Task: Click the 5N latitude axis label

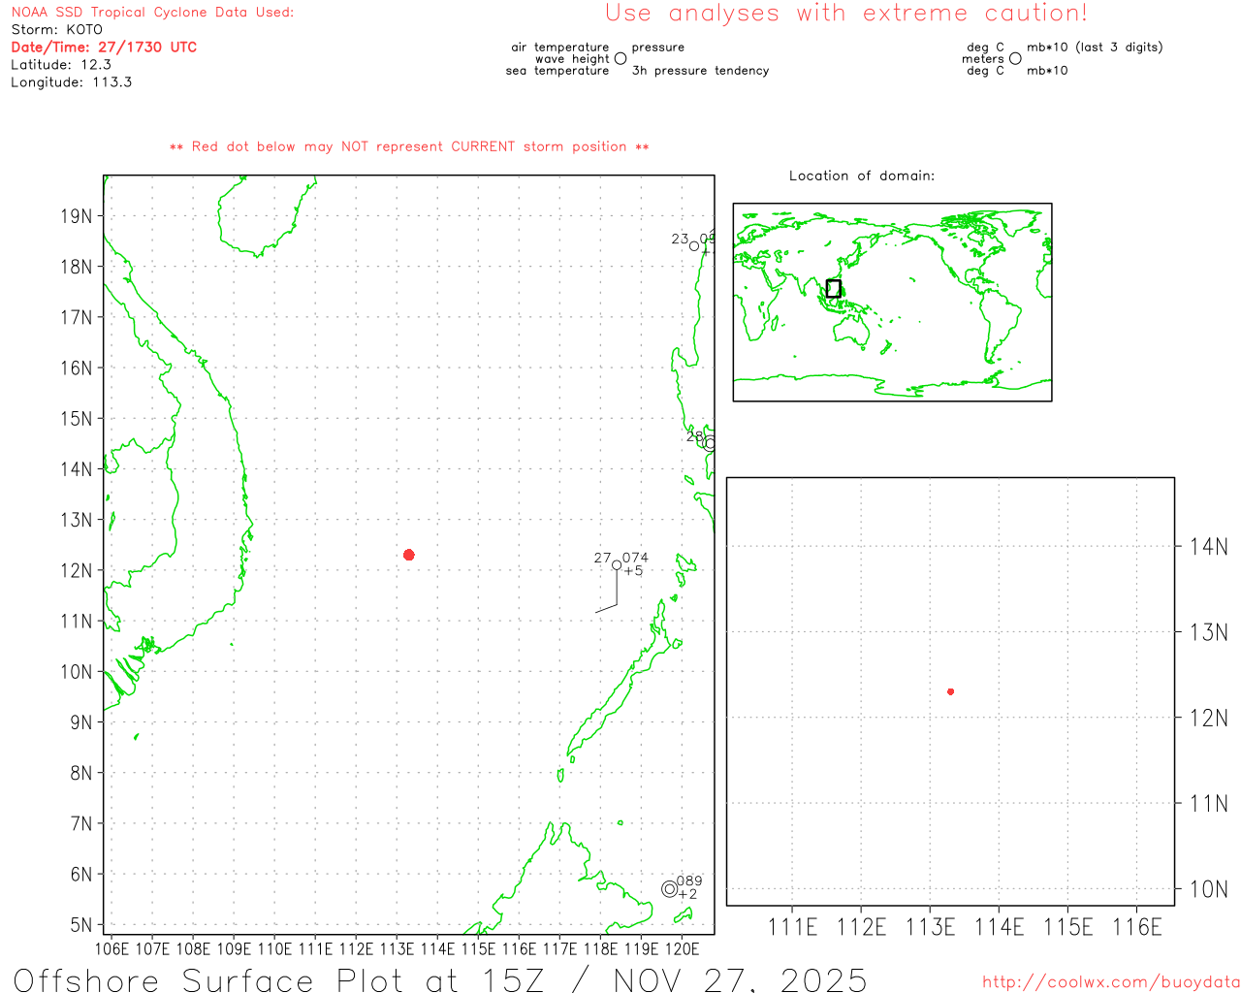Action: pyautogui.click(x=81, y=925)
